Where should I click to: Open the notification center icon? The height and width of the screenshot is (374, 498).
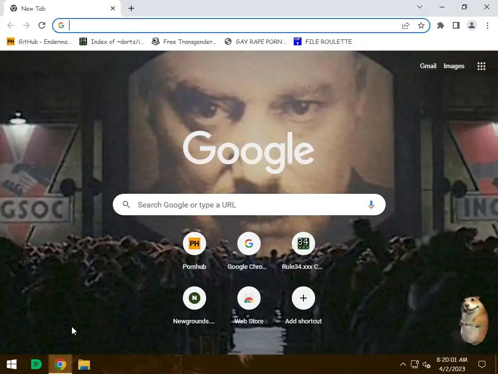click(482, 364)
